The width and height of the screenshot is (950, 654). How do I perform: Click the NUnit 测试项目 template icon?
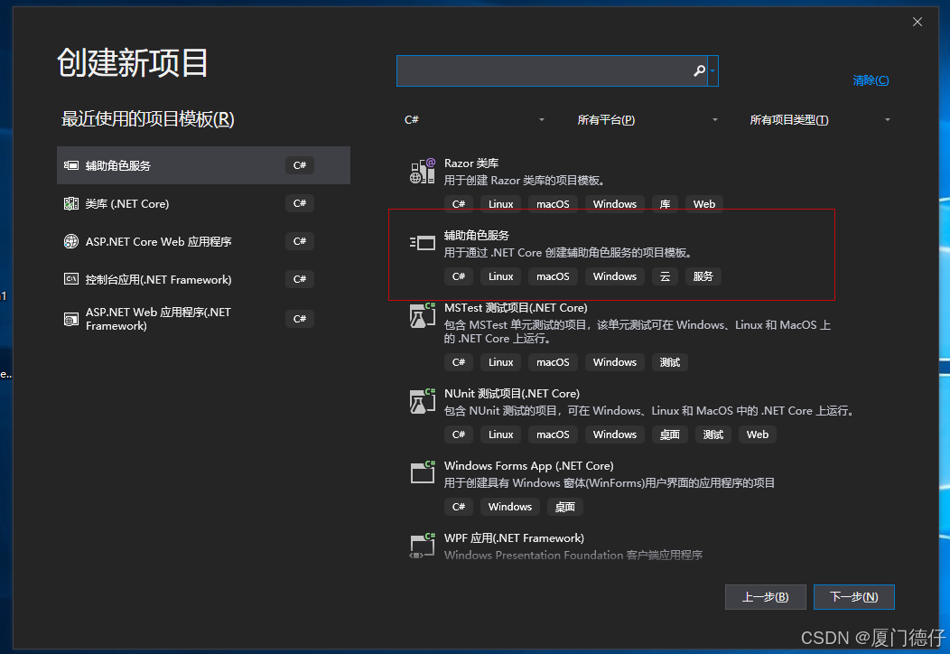coord(422,400)
